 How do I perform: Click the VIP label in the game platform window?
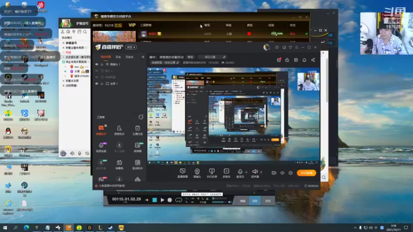pos(132,25)
